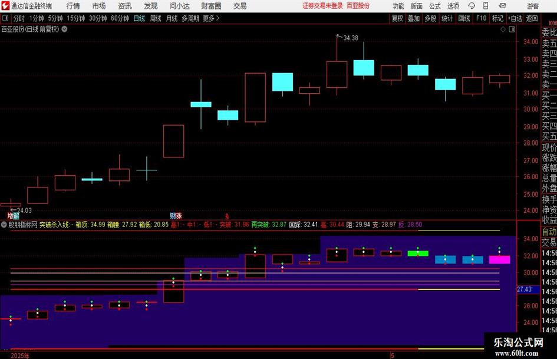Open the 公式 menu
This screenshot has height=359, width=557.
coord(435,6)
